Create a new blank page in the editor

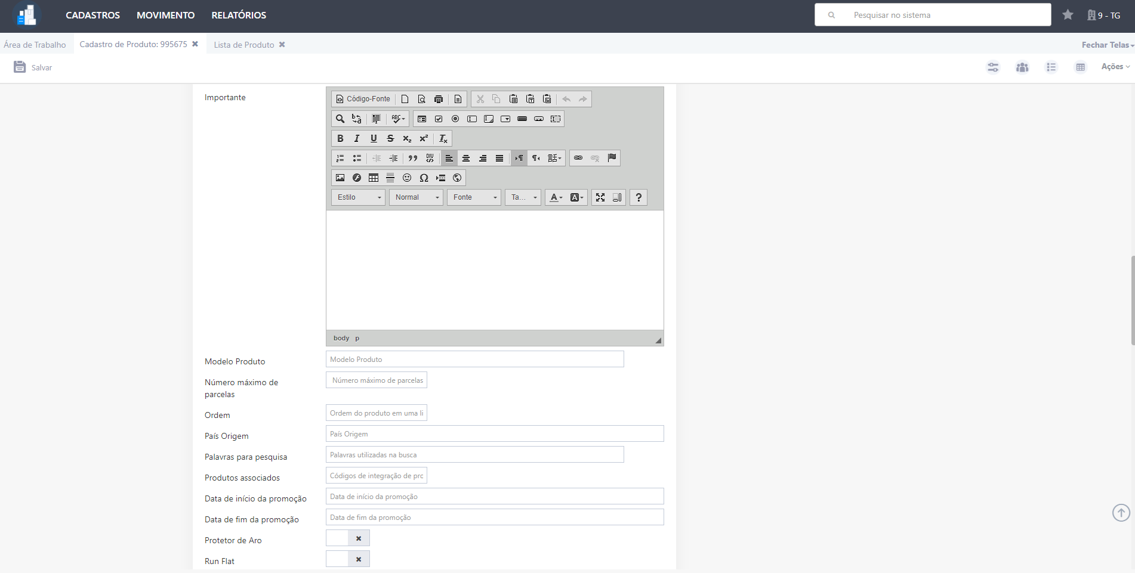click(x=405, y=99)
